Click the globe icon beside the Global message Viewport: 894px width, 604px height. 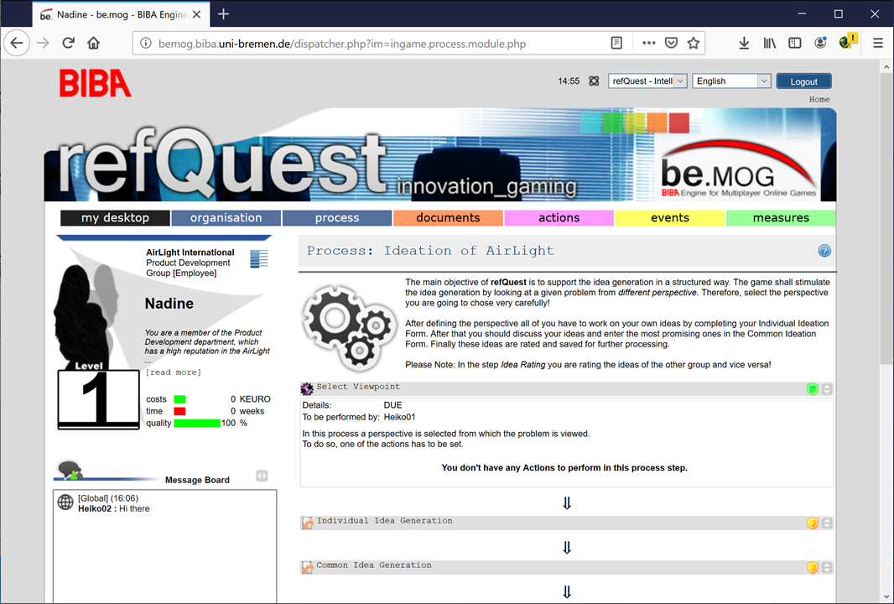(65, 502)
